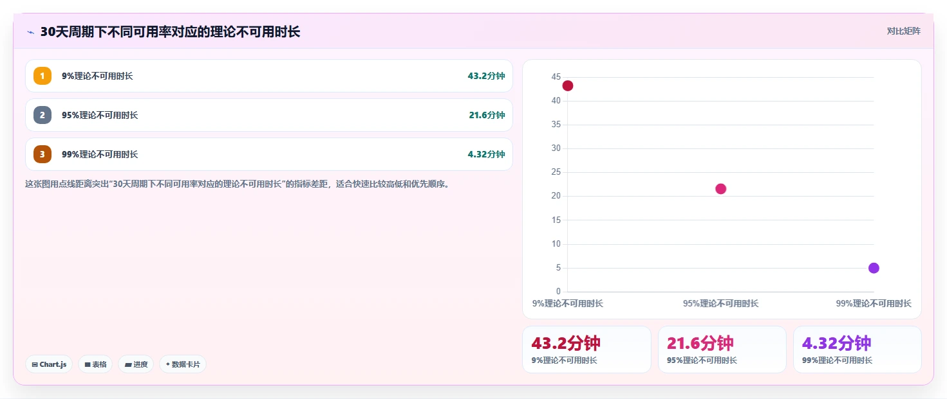The image size is (947, 399).
Task: Click the 43.2分钟 value in the list
Action: tap(486, 76)
